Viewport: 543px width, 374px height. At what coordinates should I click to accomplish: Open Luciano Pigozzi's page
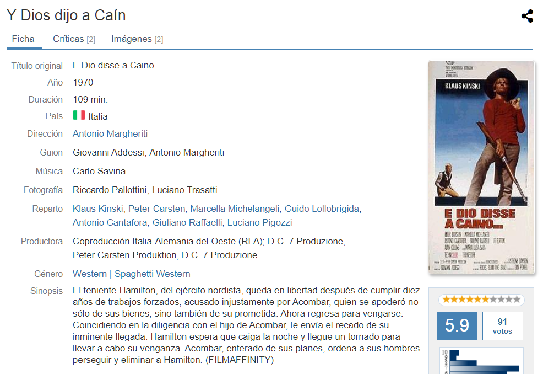point(260,222)
